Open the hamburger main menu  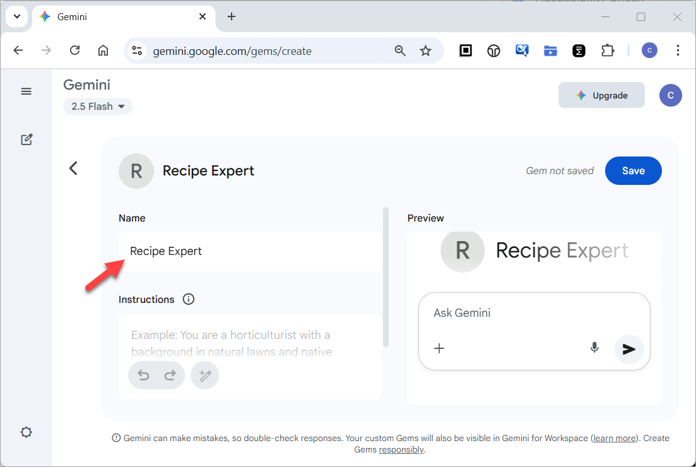click(x=27, y=92)
